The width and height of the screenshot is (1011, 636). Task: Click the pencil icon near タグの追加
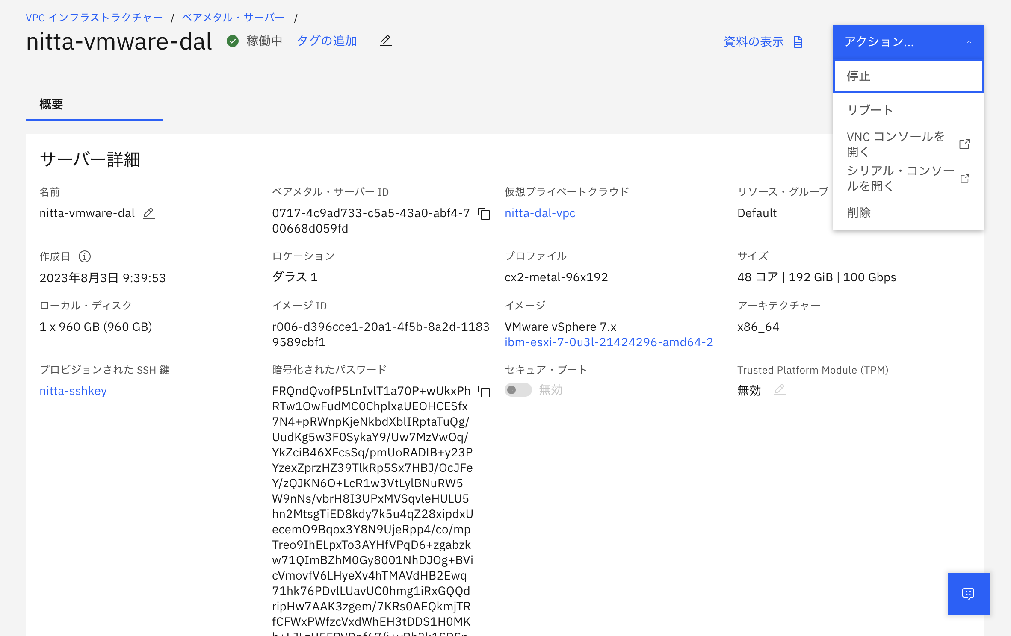click(385, 41)
